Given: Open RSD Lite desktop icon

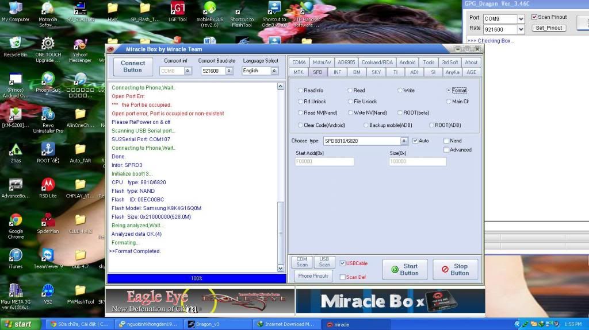Looking at the screenshot, I should [48, 188].
